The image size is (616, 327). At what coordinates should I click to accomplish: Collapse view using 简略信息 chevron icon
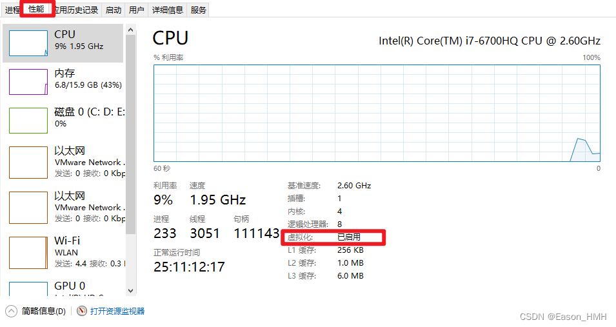(x=11, y=312)
